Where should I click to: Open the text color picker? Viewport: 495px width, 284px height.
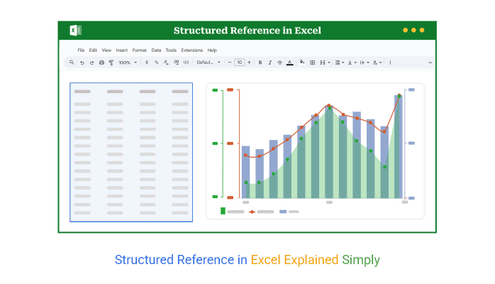[x=289, y=62]
